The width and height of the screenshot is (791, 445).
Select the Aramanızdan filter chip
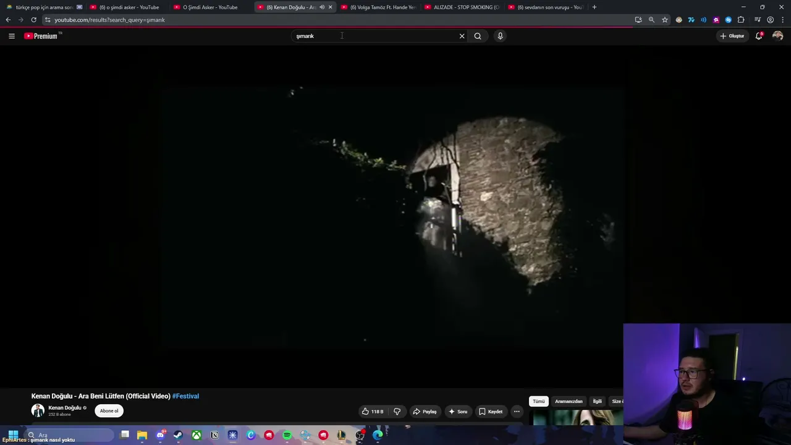tap(569, 402)
